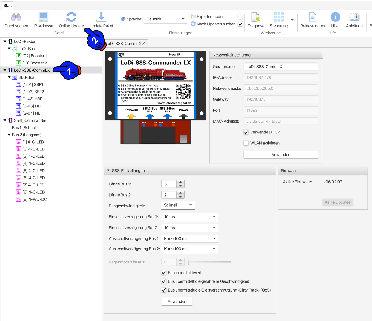
Task: Collapse the S88-Einstellungen section
Action: click(108, 171)
